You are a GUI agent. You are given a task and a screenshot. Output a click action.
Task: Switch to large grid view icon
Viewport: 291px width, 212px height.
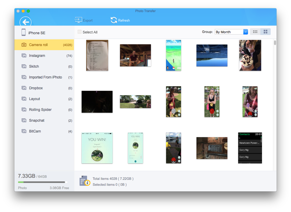[x=266, y=32]
